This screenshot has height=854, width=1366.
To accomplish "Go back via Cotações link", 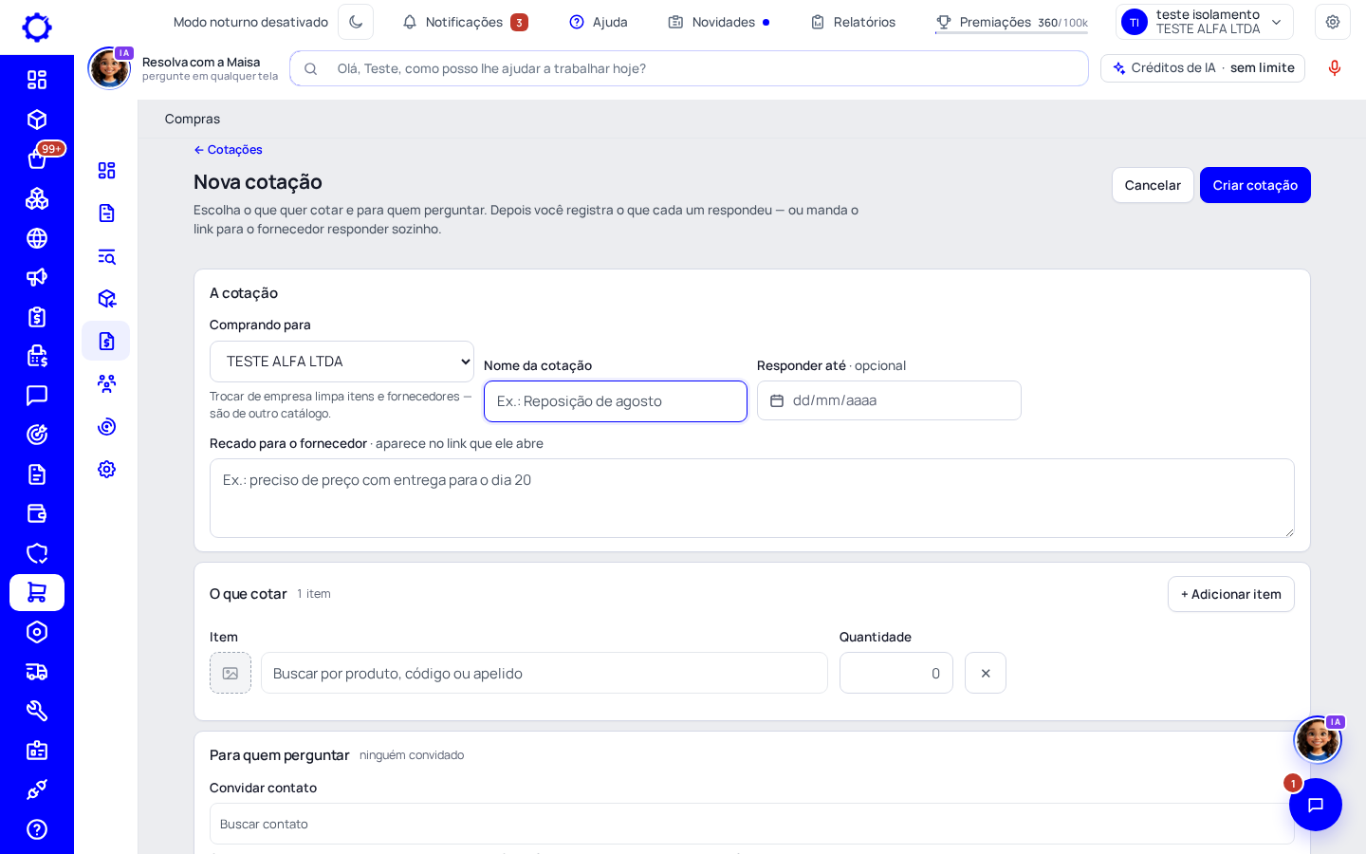I will pyautogui.click(x=229, y=150).
